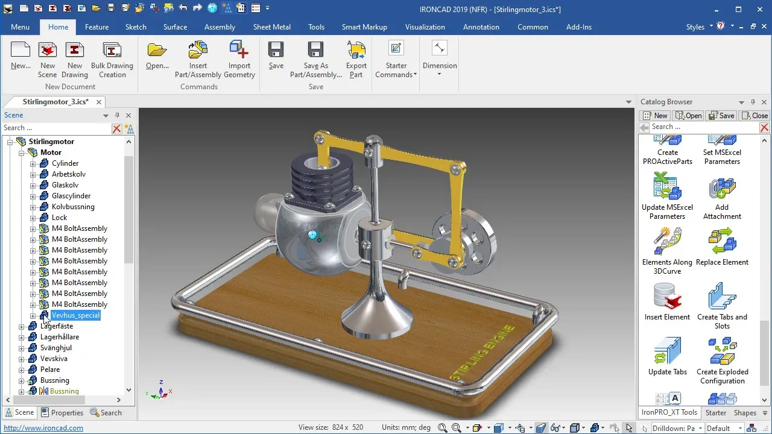
Task: Click the catalog Save button
Action: [x=721, y=116]
